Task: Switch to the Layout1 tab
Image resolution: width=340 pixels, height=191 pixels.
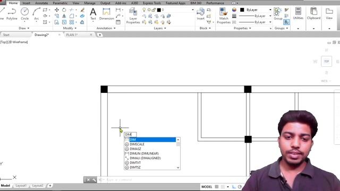Action: (21, 186)
